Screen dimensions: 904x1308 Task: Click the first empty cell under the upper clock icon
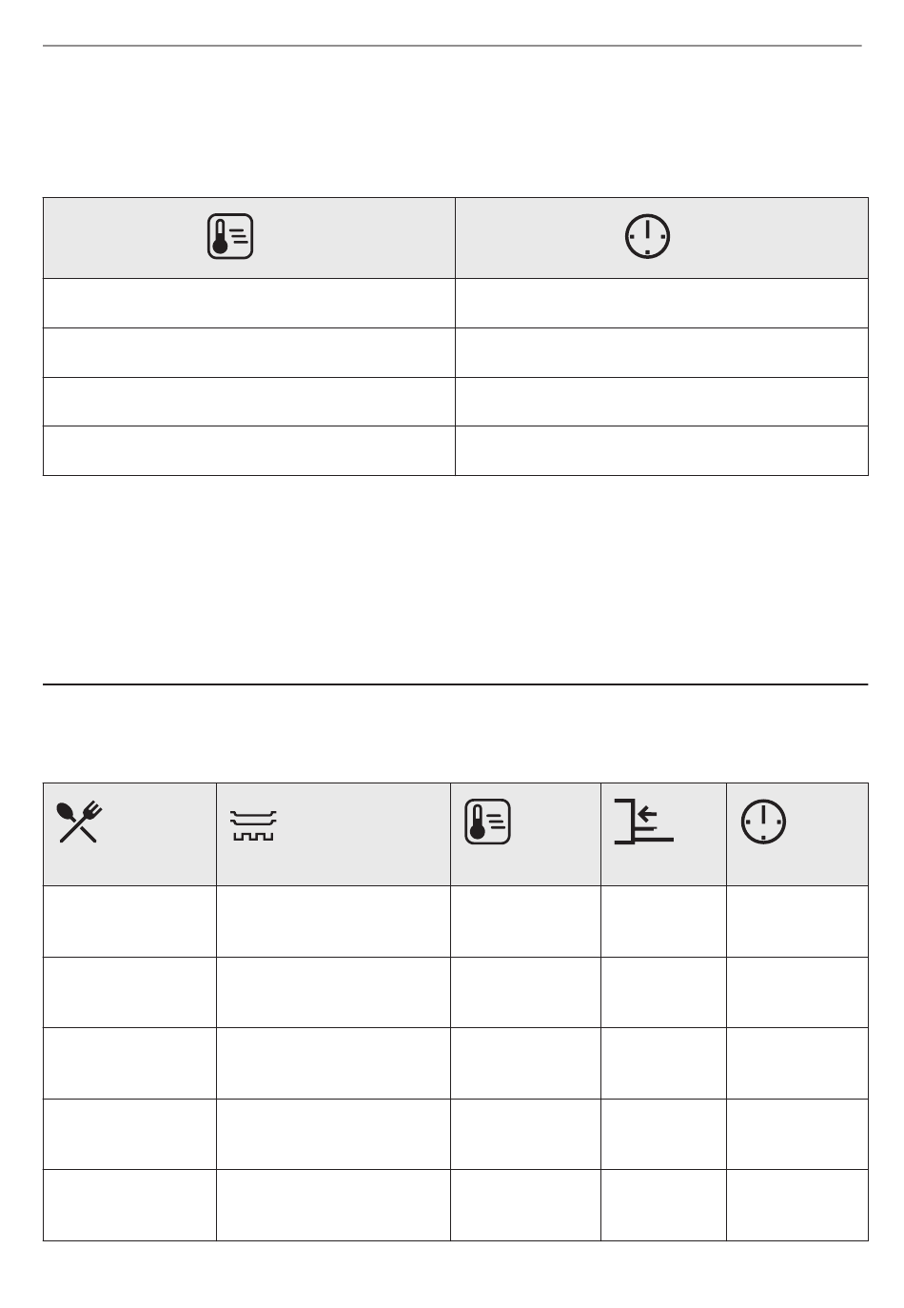pyautogui.click(x=661, y=303)
